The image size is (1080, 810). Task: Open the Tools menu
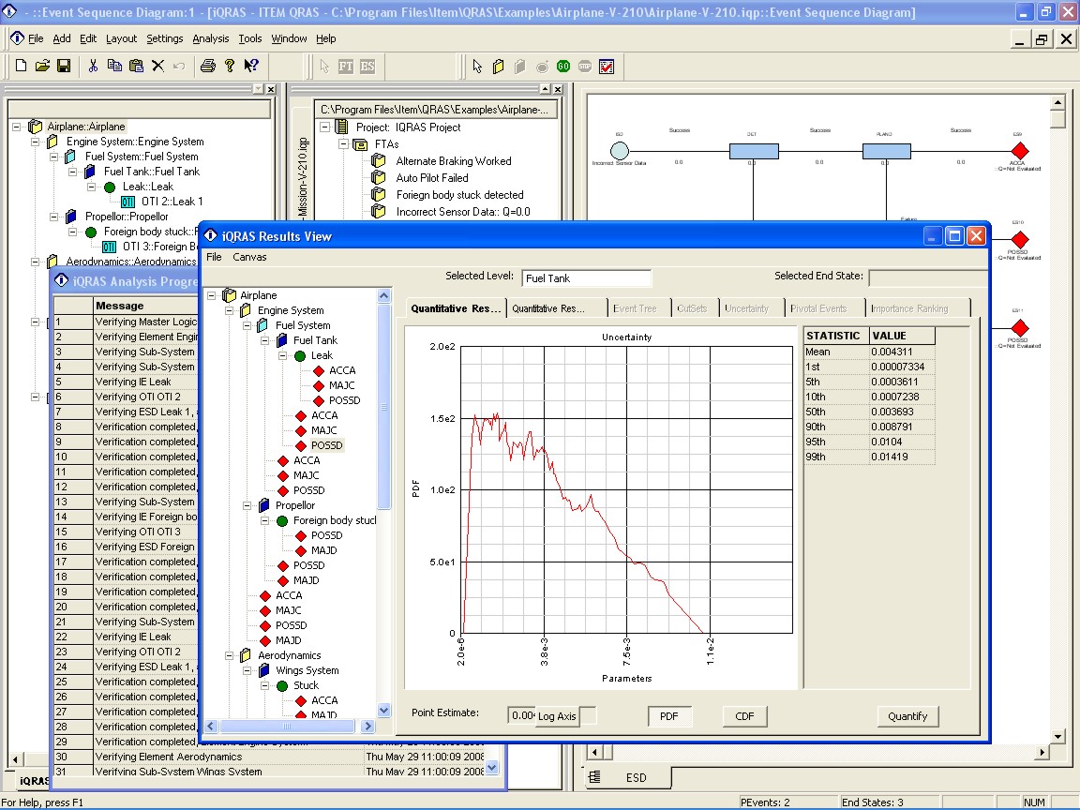(250, 38)
